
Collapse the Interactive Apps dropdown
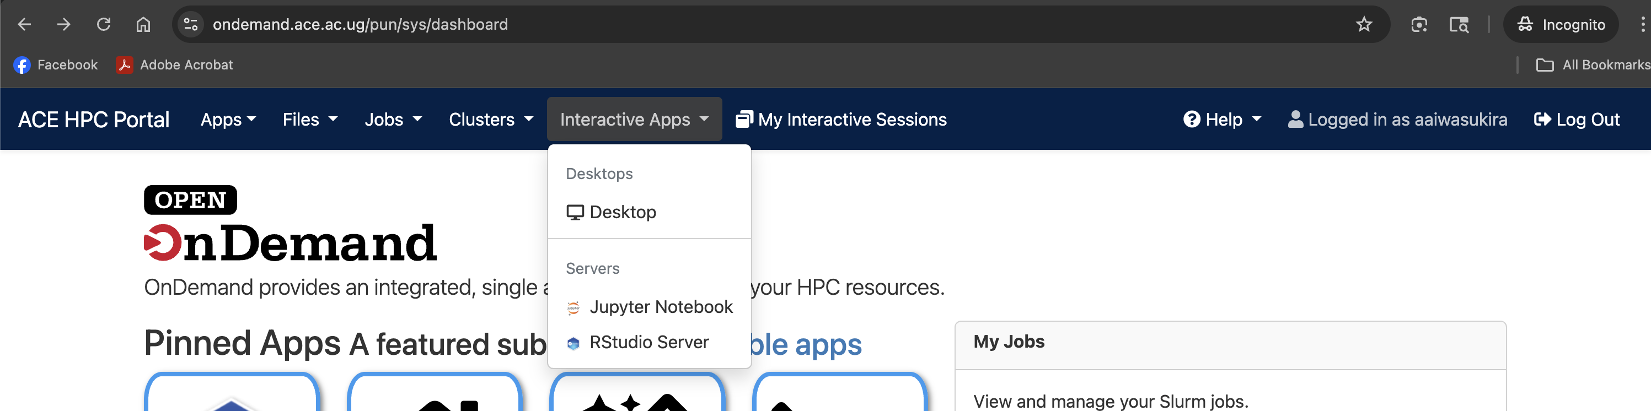pos(634,120)
